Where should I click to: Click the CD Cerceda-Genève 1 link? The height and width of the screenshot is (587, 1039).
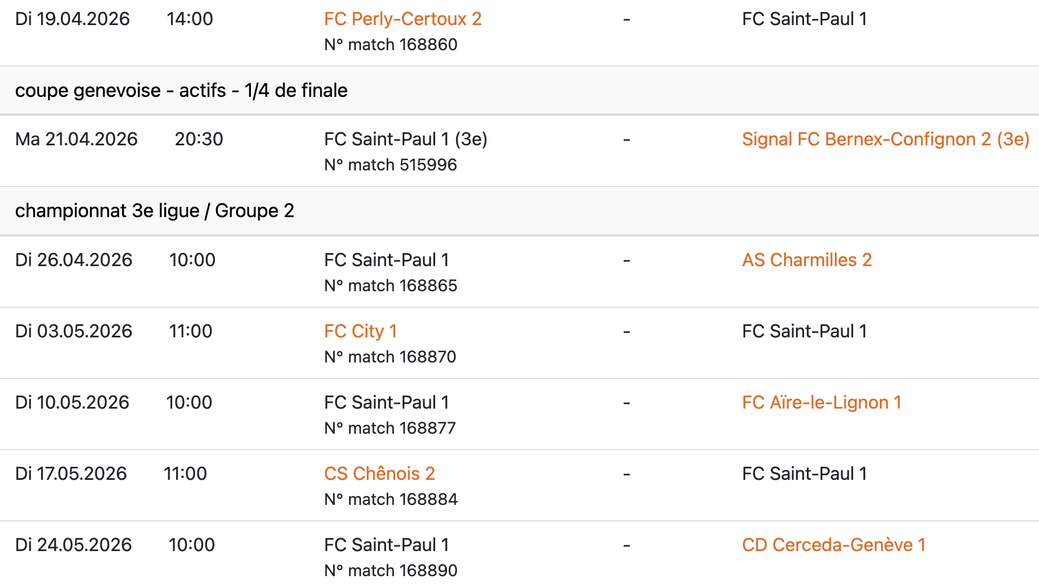point(833,545)
